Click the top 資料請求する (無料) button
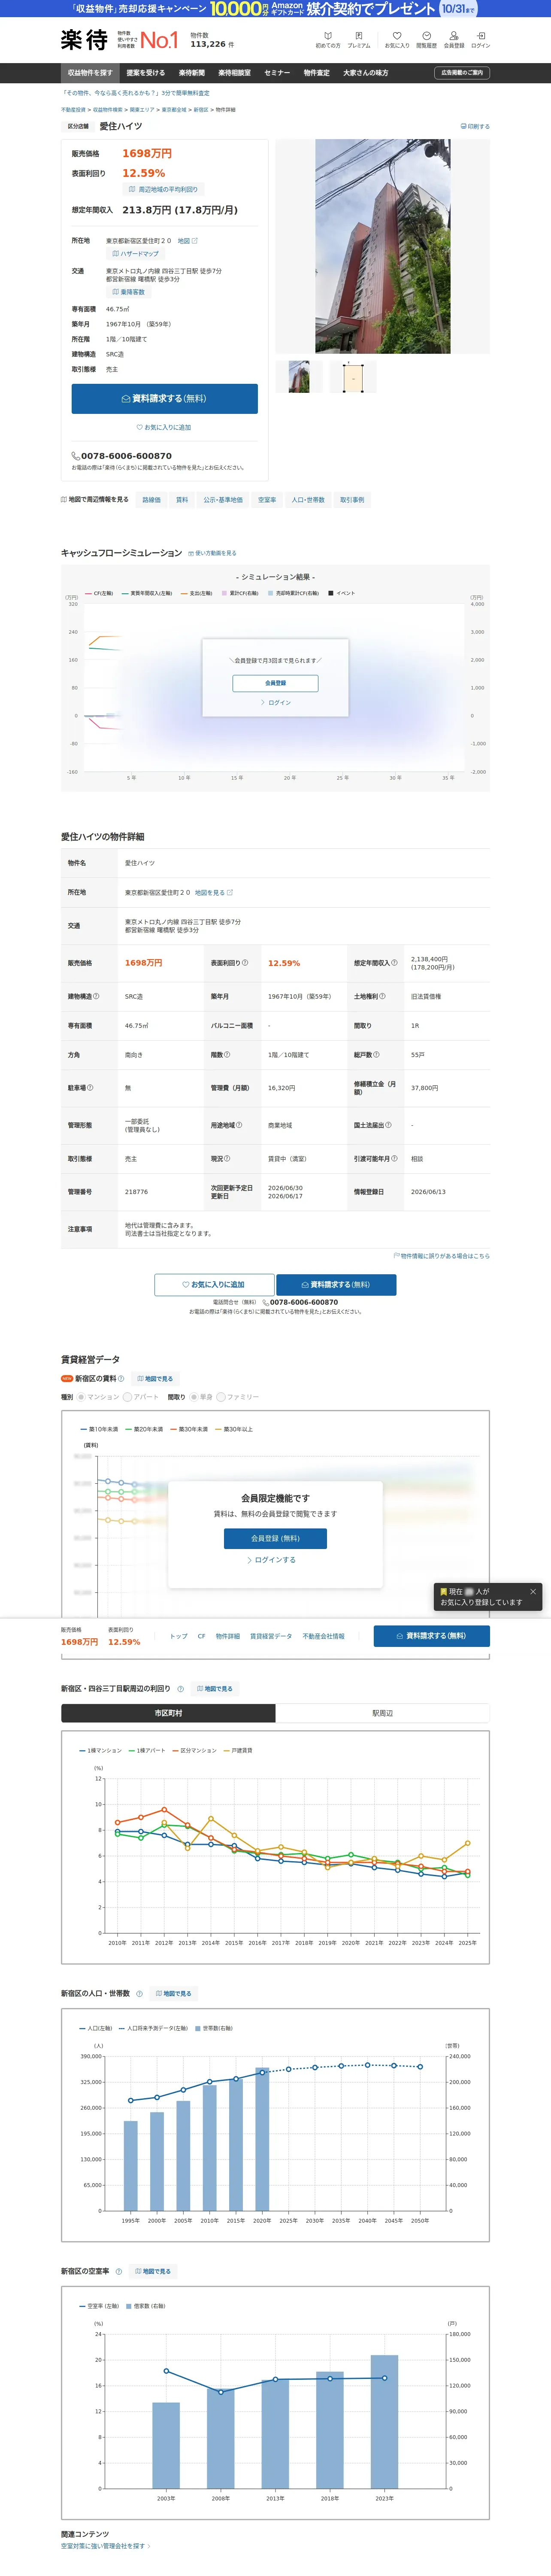The height and width of the screenshot is (2576, 551). [165, 398]
